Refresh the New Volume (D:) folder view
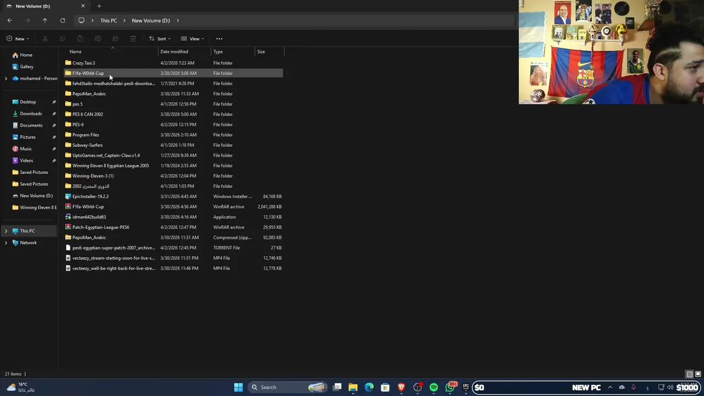This screenshot has width=704, height=396. [63, 20]
